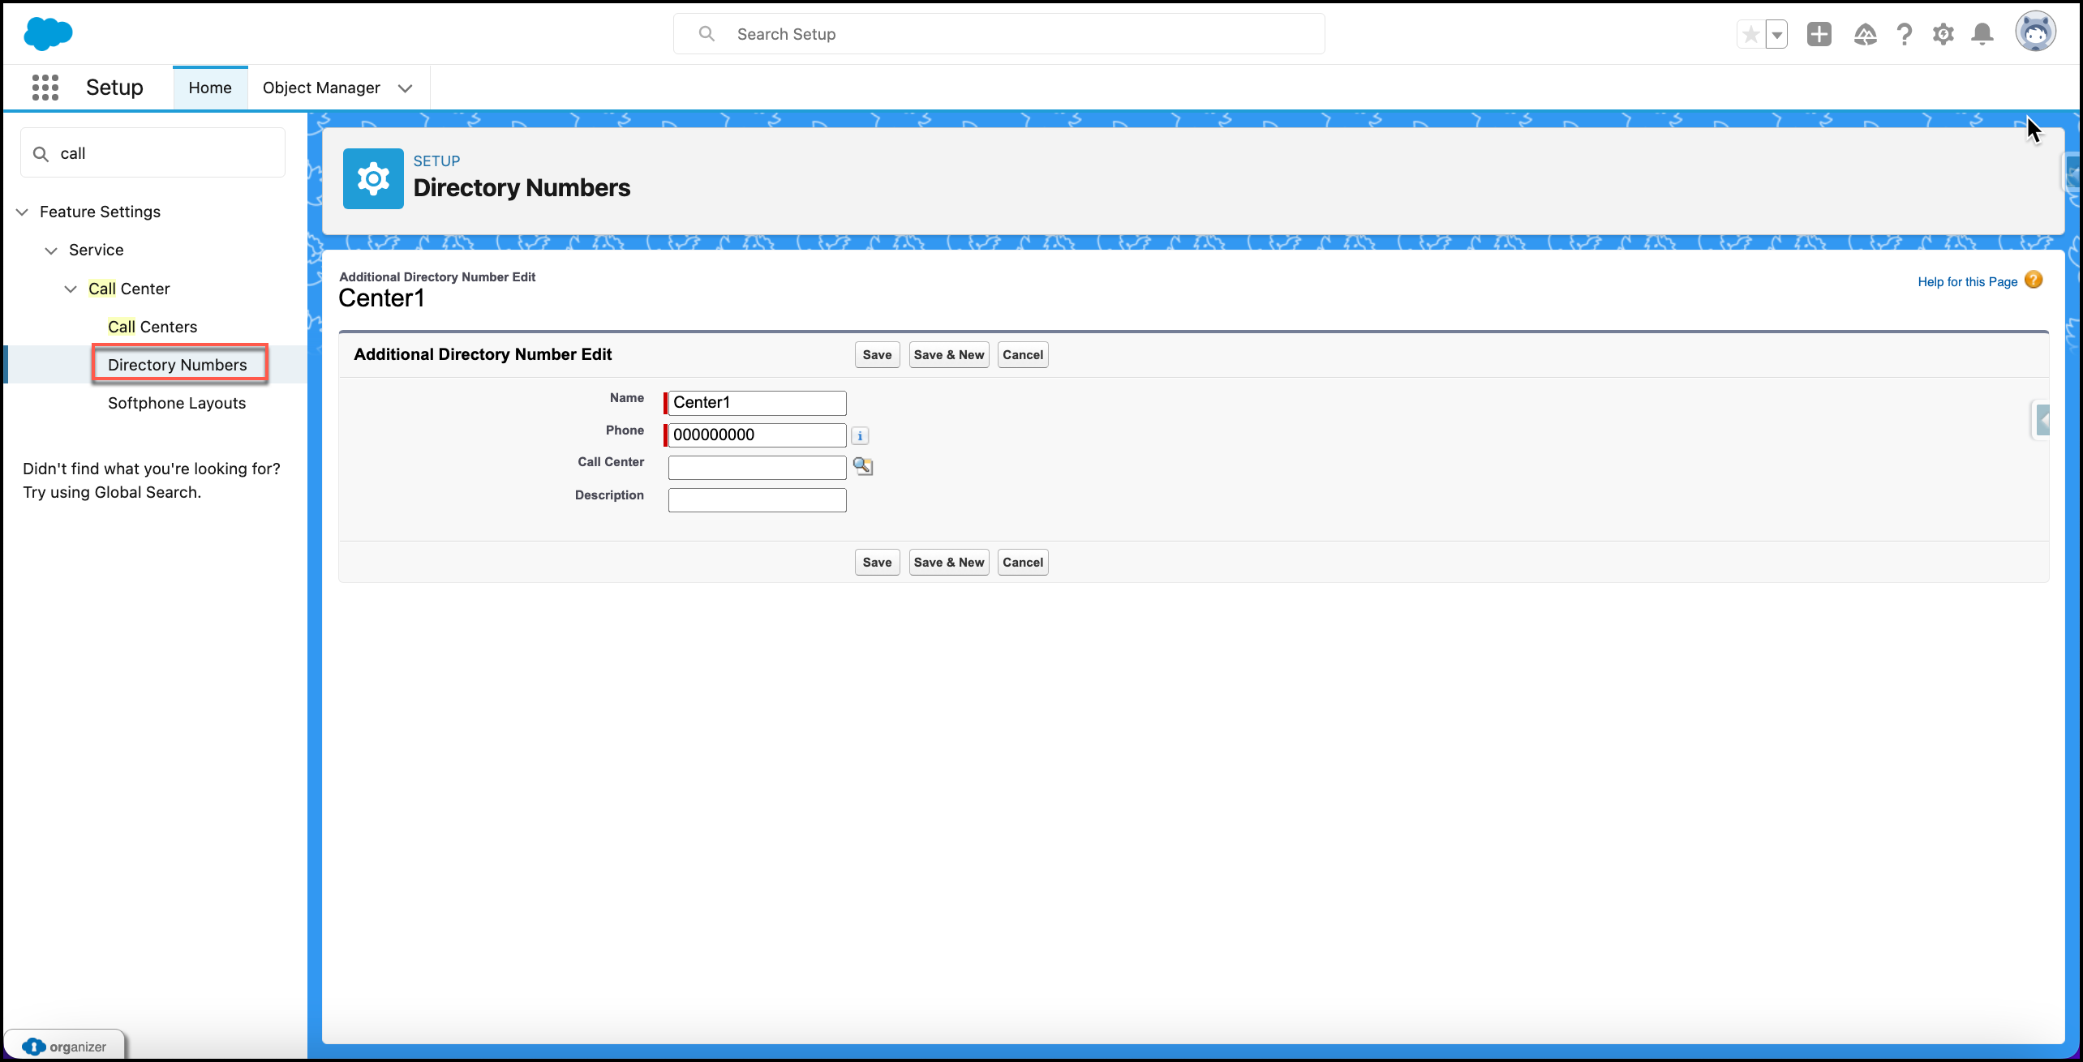Focus the Description input field

pyautogui.click(x=757, y=500)
